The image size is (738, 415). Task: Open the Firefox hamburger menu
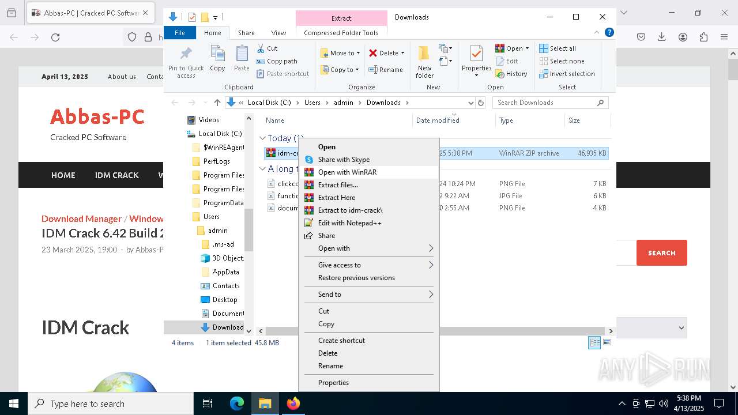tap(724, 37)
